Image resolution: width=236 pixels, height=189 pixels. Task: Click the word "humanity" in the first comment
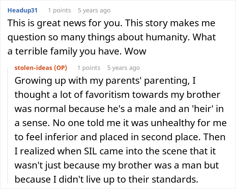point(163,38)
